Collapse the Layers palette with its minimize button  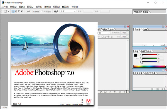(x=125, y=26)
